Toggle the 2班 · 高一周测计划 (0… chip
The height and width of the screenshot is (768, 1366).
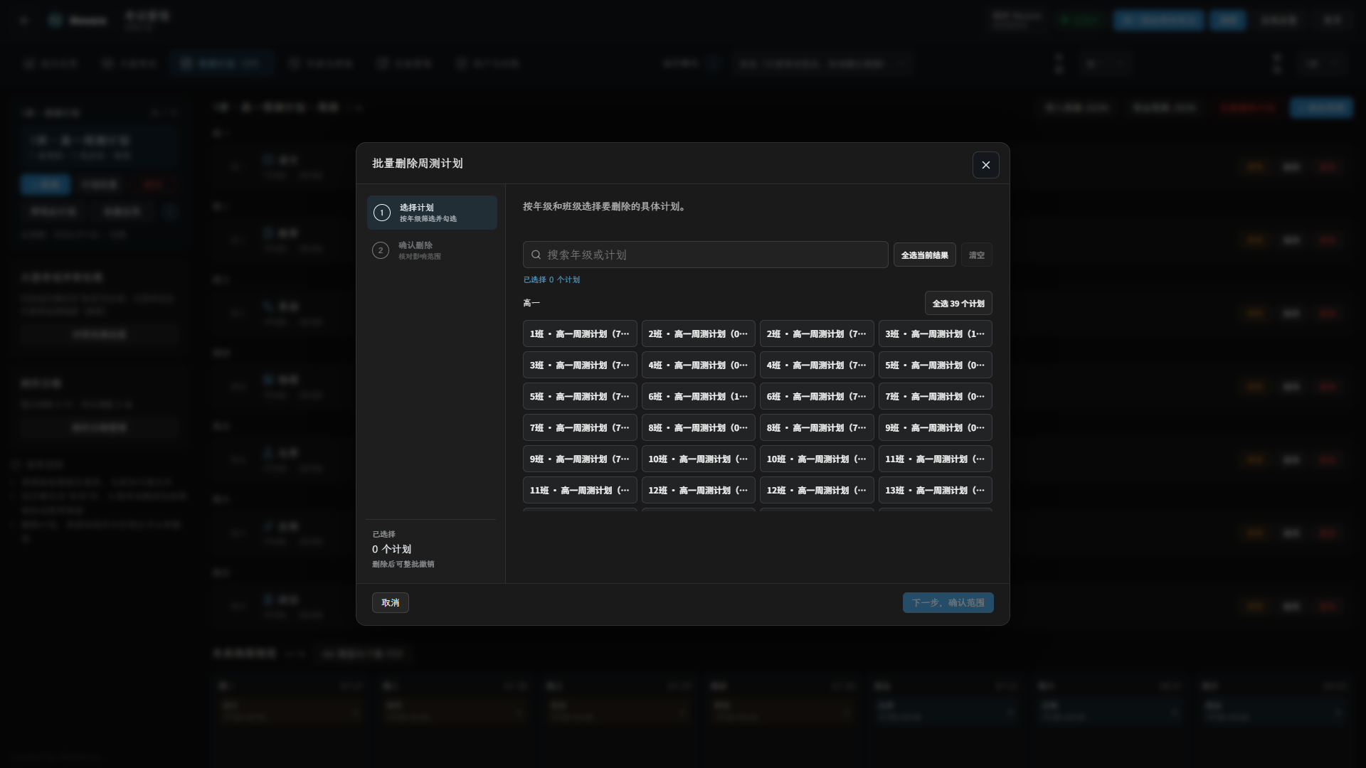[x=698, y=334]
